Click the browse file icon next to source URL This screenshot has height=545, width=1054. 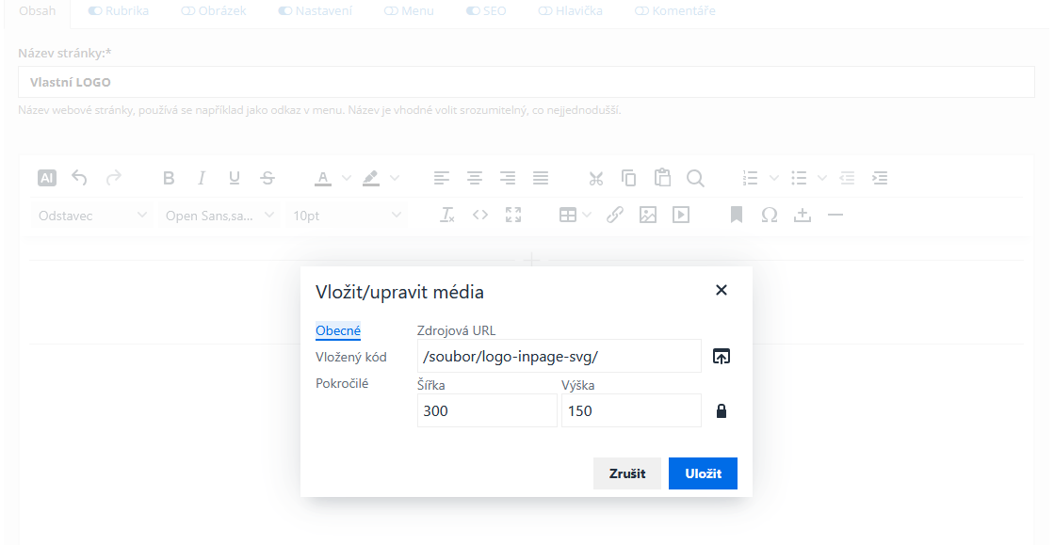(722, 357)
